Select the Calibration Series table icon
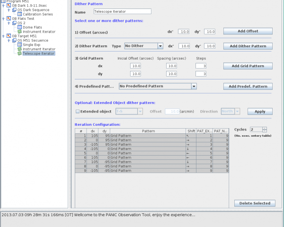Viewport: 284px width, 227px height. coord(20,14)
